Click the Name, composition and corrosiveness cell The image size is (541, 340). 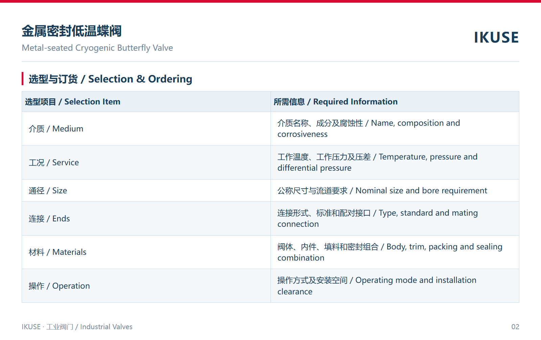[x=395, y=129]
